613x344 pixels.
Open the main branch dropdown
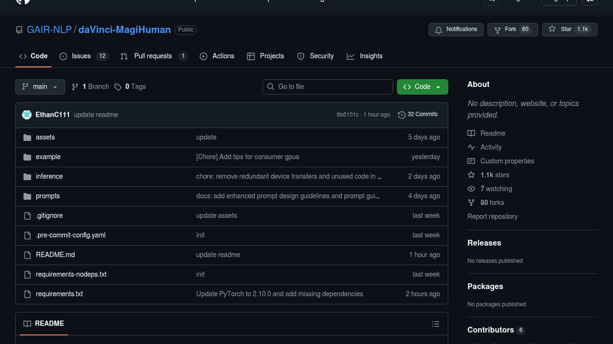coord(40,87)
